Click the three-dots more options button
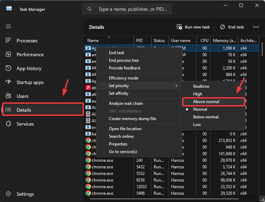 [x=256, y=27]
